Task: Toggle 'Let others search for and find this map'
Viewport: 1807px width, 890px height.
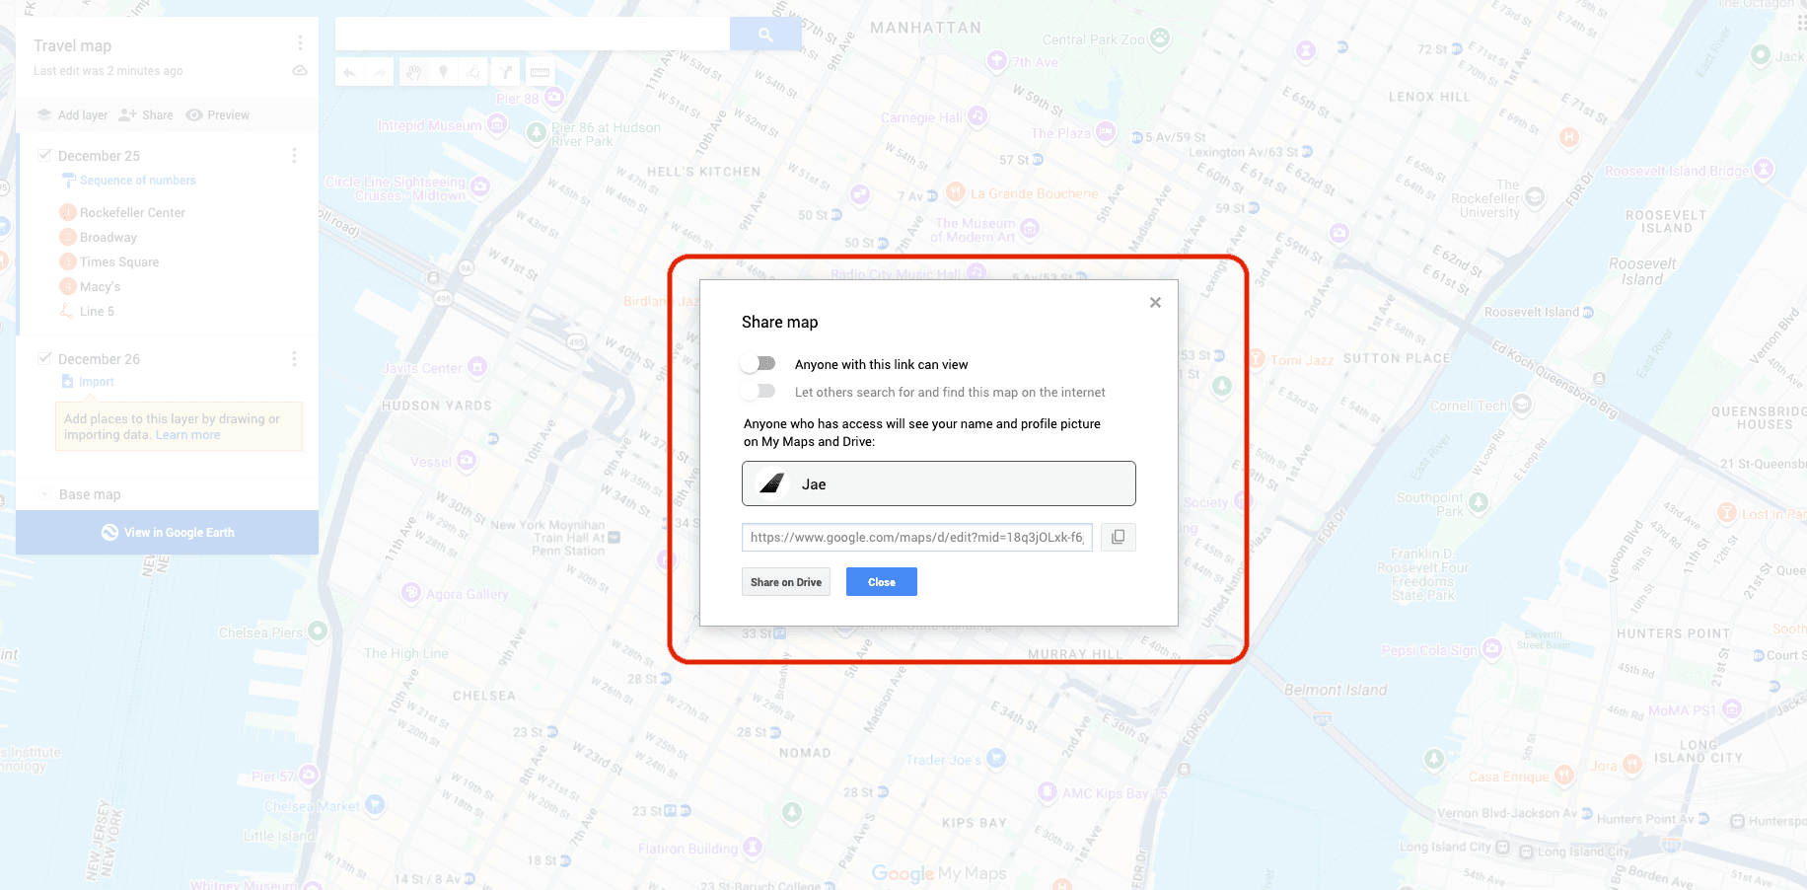Action: pyautogui.click(x=759, y=392)
